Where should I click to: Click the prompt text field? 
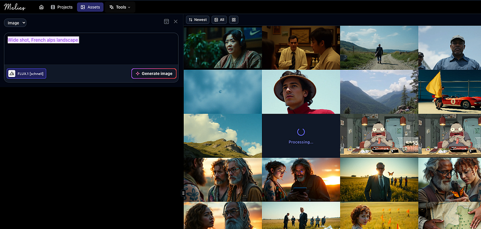(91, 49)
